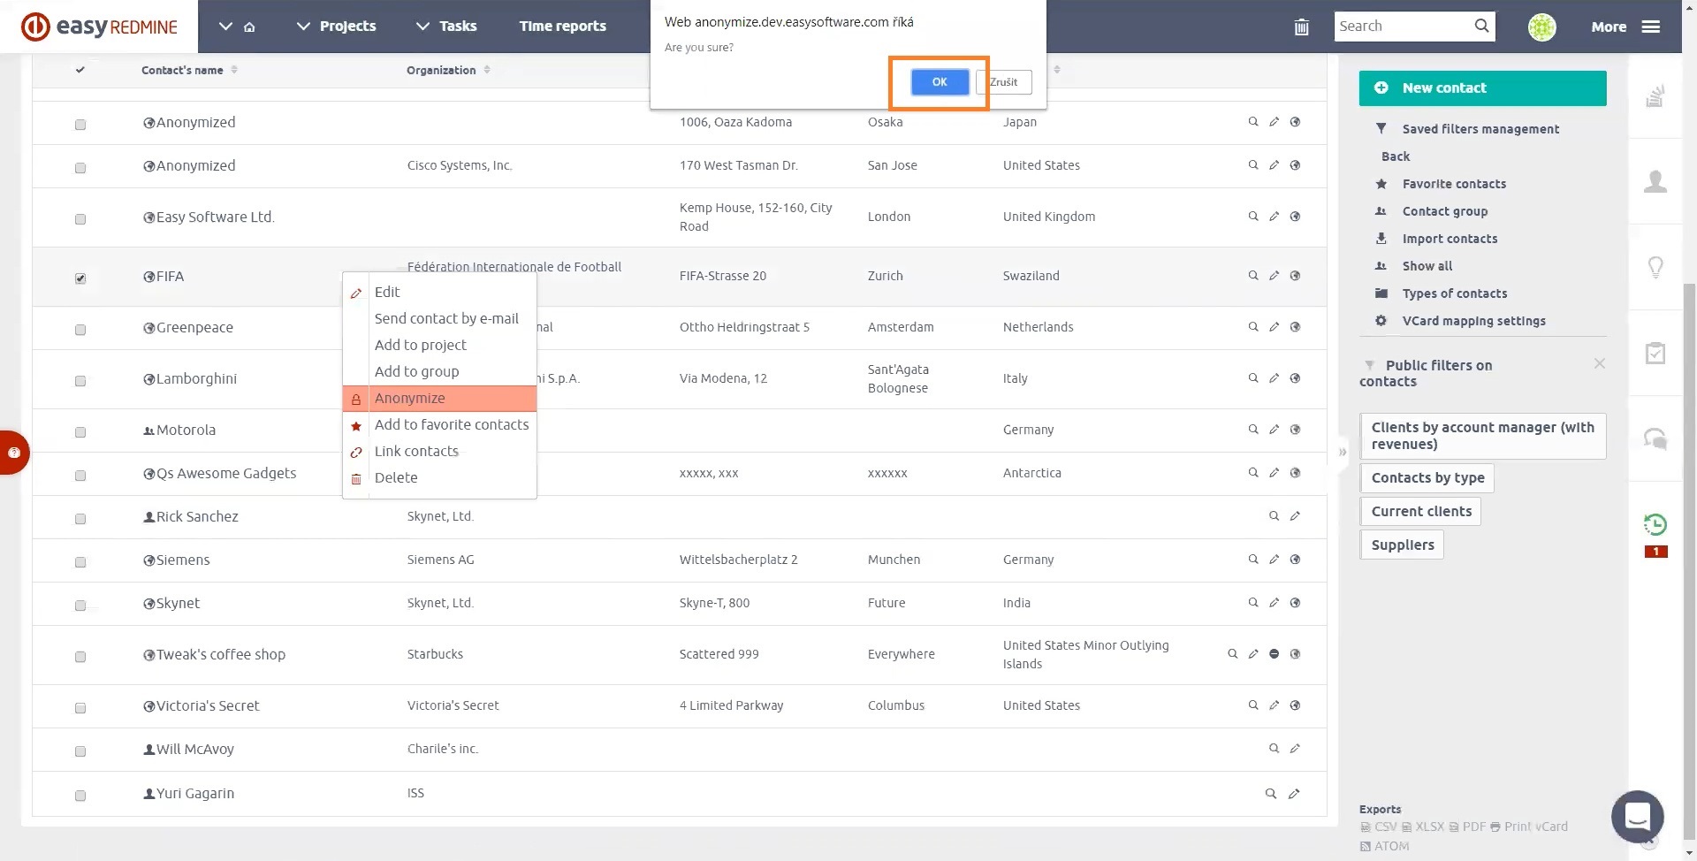Choose Add to group in context menu
1697x861 pixels.
point(439,371)
